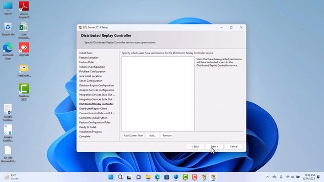Open the yellow folder on the desktop
Viewport: 324px width, 182px height.
point(24,70)
